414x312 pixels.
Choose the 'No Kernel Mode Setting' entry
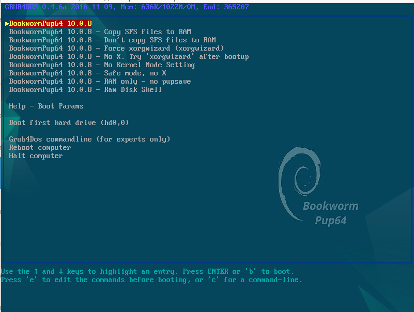(102, 65)
